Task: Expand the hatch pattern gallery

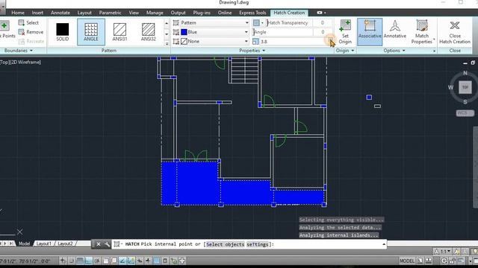Action: point(167,43)
